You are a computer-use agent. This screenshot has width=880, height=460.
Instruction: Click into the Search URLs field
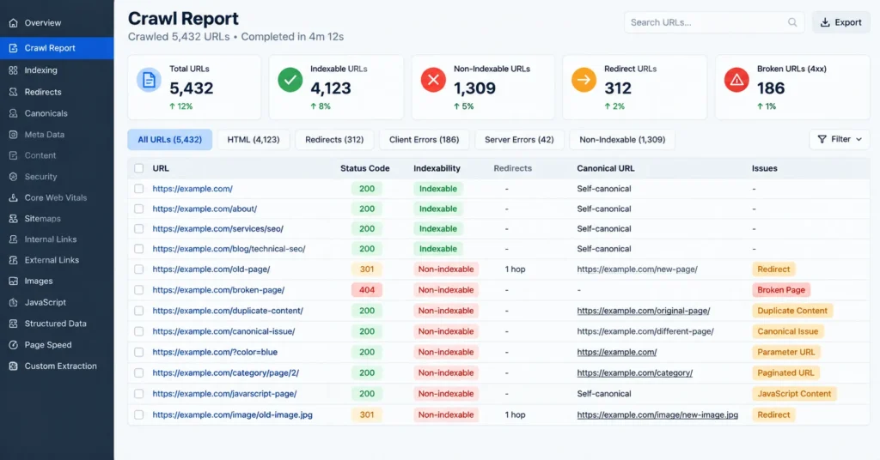pyautogui.click(x=713, y=22)
